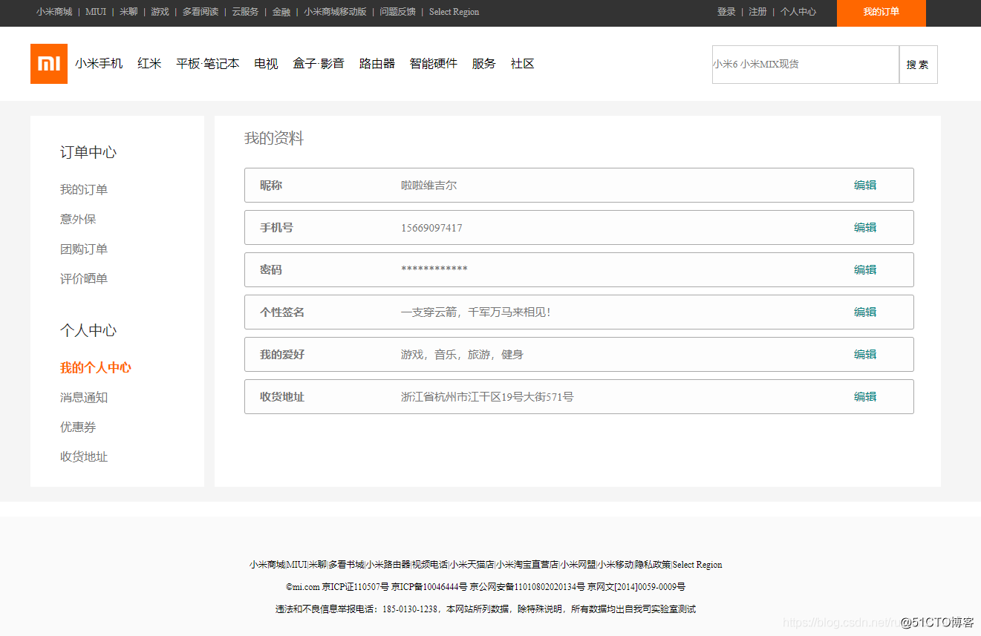Open 社区 navigation menu
This screenshot has width=981, height=636.
(x=523, y=64)
